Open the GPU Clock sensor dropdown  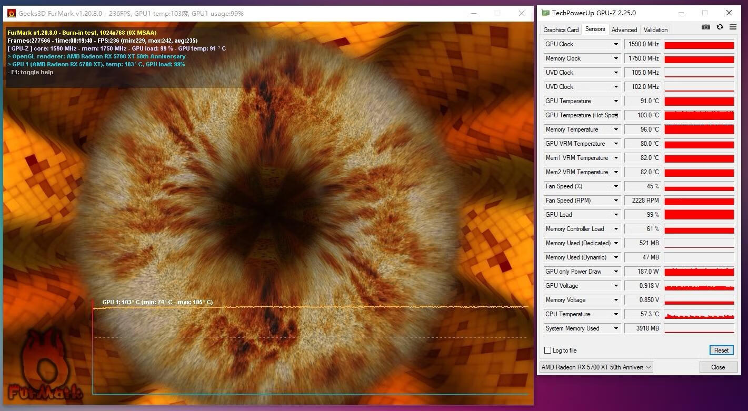click(x=616, y=44)
